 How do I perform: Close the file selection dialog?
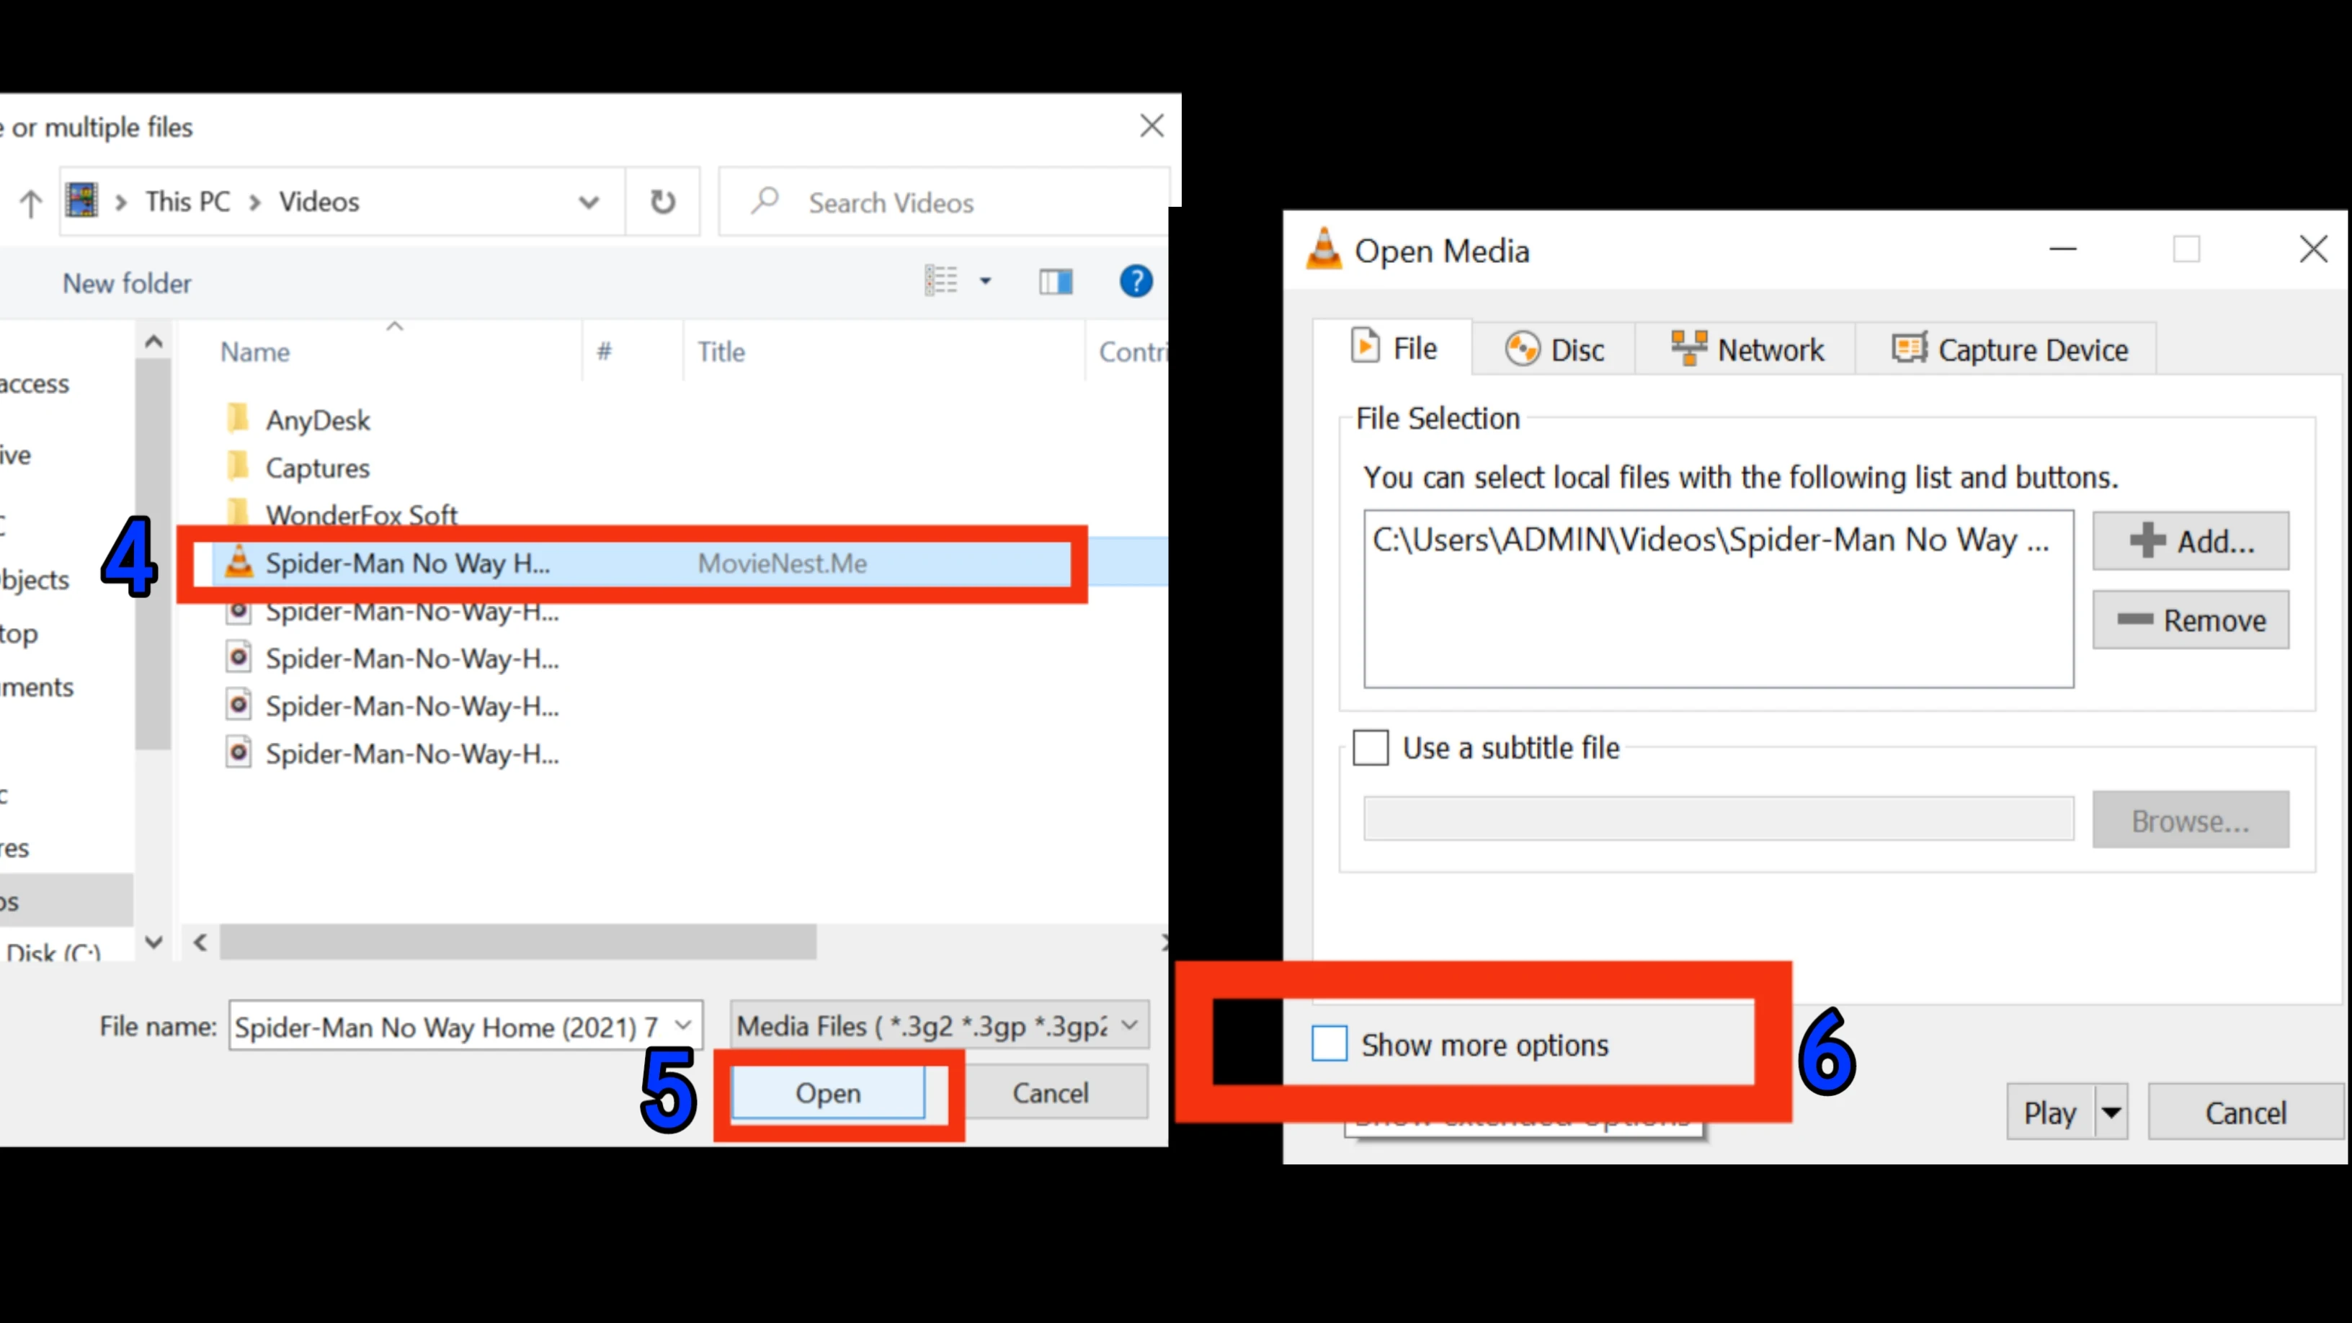[1152, 125]
